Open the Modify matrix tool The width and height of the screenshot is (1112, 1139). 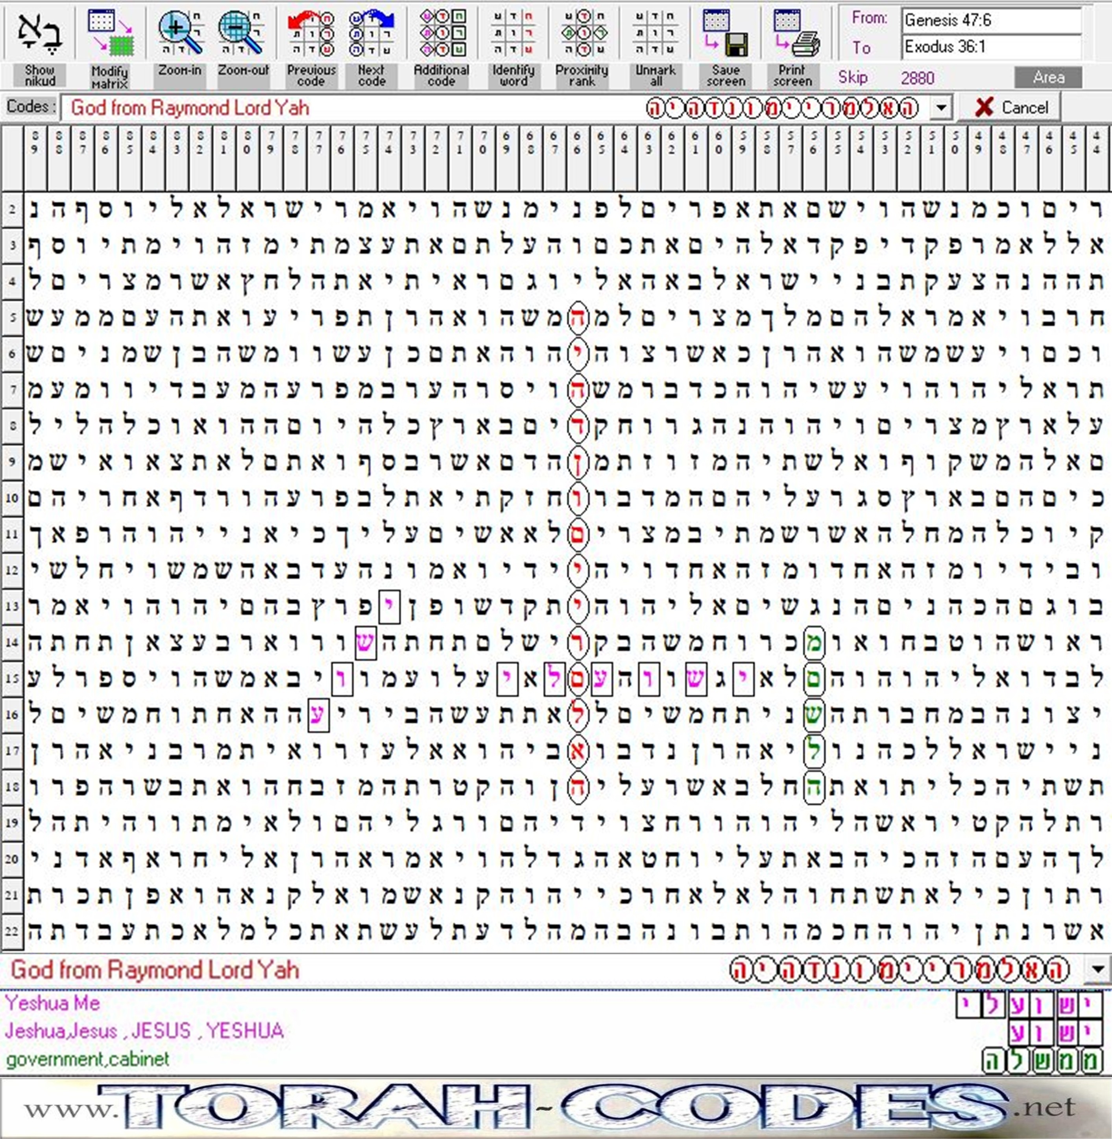(x=111, y=32)
